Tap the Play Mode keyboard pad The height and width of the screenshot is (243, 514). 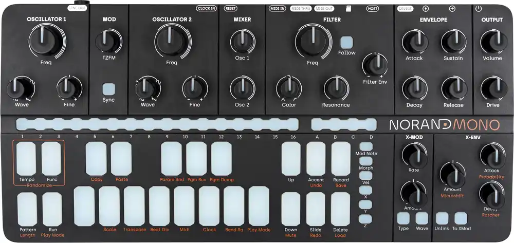coord(259,207)
